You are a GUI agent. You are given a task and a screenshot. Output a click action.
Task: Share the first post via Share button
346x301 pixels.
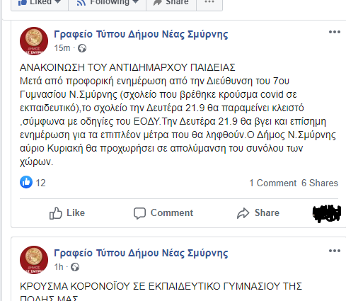tap(258, 213)
